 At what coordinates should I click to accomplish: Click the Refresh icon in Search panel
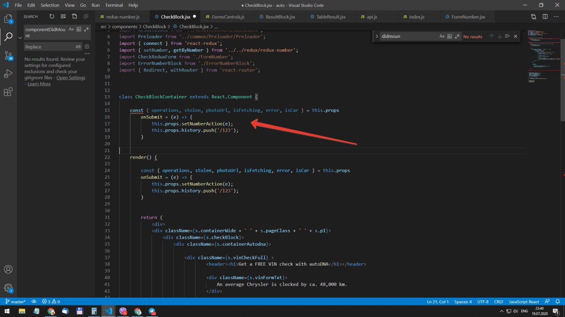click(x=52, y=17)
